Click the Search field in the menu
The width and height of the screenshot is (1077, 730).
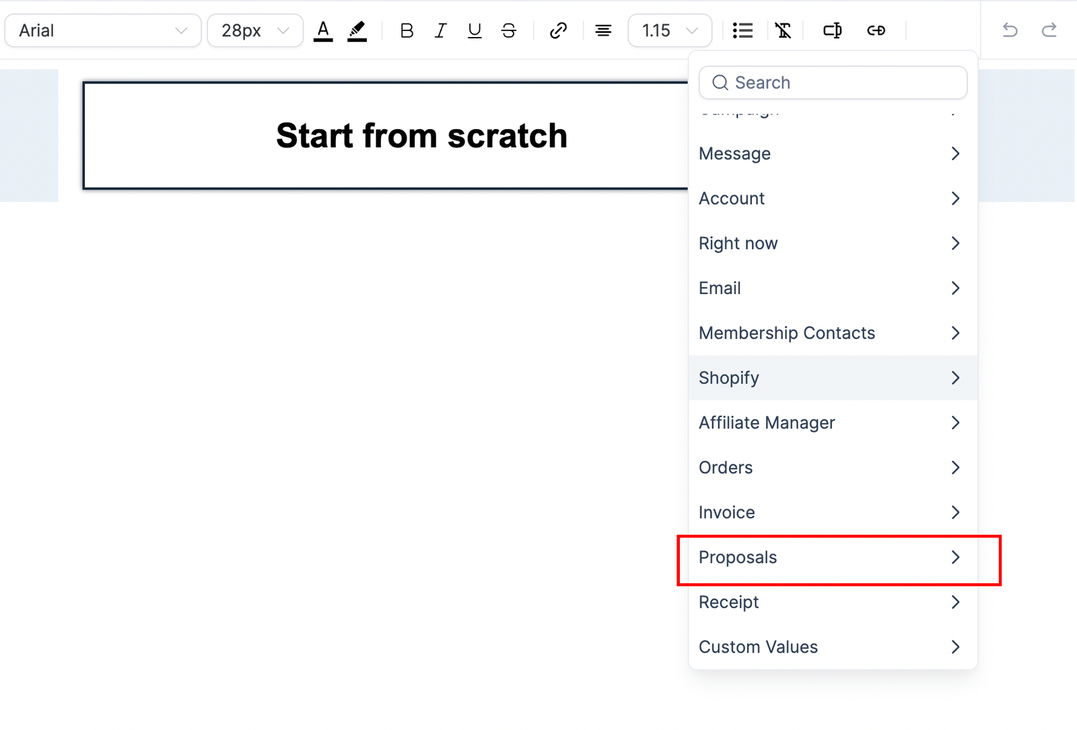[x=841, y=82]
